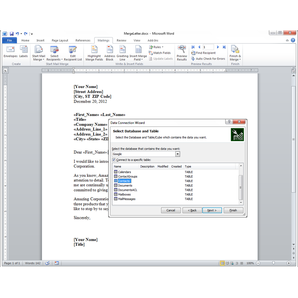The width and height of the screenshot is (298, 298).
Task: Click the proofing check status icon
Action: [48, 263]
